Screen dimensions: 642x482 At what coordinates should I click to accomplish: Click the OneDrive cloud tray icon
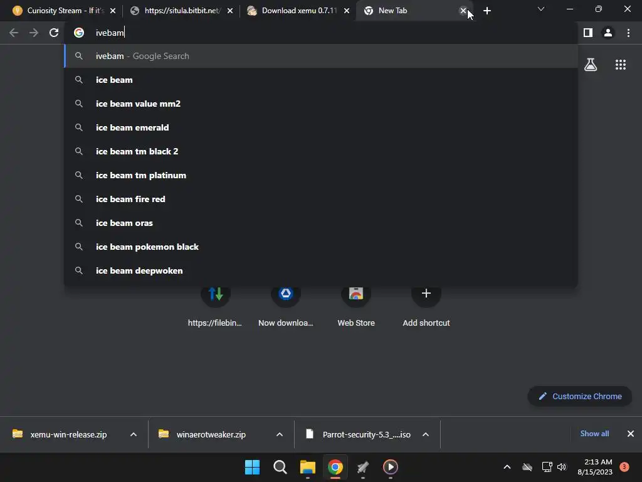point(527,467)
